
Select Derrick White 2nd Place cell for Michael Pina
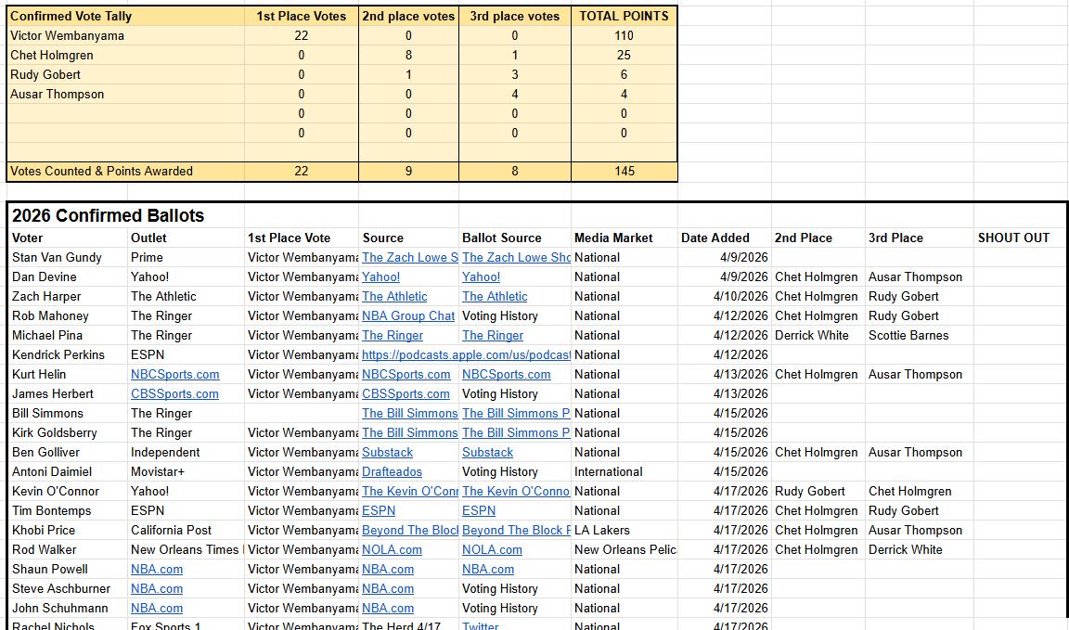[818, 336]
